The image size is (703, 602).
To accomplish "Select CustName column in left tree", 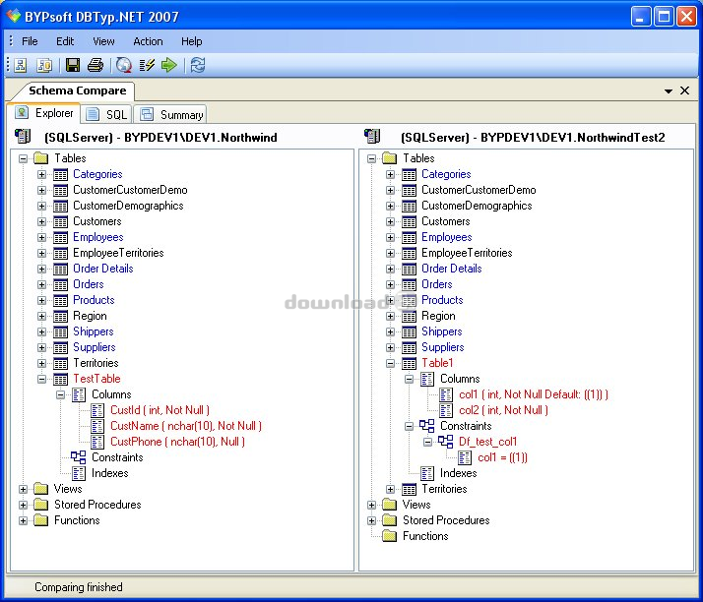I will (x=185, y=426).
